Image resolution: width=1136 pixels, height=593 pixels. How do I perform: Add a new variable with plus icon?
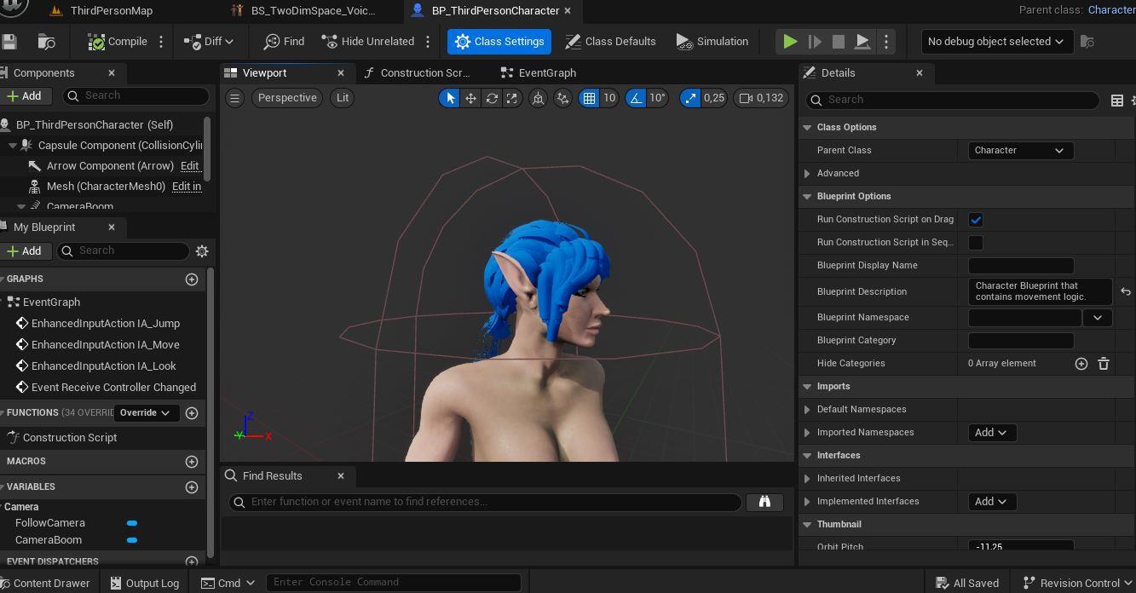(x=192, y=487)
